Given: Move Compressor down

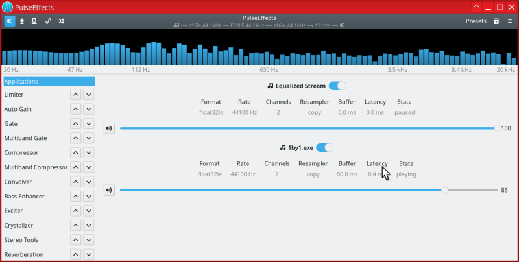Looking at the screenshot, I should pyautogui.click(x=89, y=153).
